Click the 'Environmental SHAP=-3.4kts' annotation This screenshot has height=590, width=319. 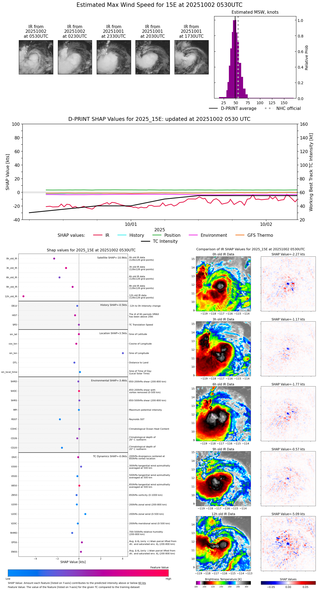(x=109, y=381)
